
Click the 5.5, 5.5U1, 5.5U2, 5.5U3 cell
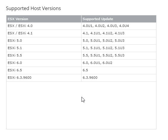119,56
